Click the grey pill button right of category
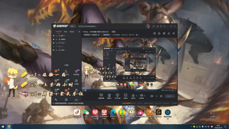This screenshot has height=129, width=229. tap(106, 35)
